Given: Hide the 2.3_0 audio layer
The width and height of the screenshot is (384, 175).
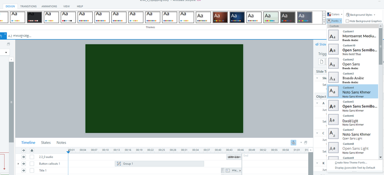Looking at the screenshot, I should 24,157.
